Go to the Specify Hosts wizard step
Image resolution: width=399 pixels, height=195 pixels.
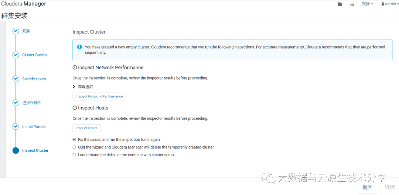tap(34, 79)
